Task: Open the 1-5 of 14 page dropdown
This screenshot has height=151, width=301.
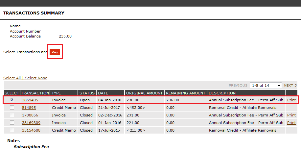Action: (266, 86)
